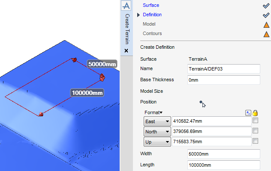Check the box for the Up coordinate
Image resolution: width=271 pixels, height=171 pixels.
pos(256,141)
